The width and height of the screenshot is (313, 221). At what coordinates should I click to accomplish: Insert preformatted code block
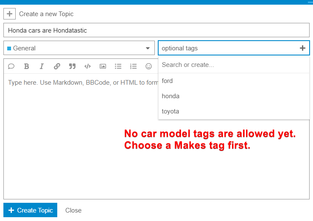pos(87,66)
